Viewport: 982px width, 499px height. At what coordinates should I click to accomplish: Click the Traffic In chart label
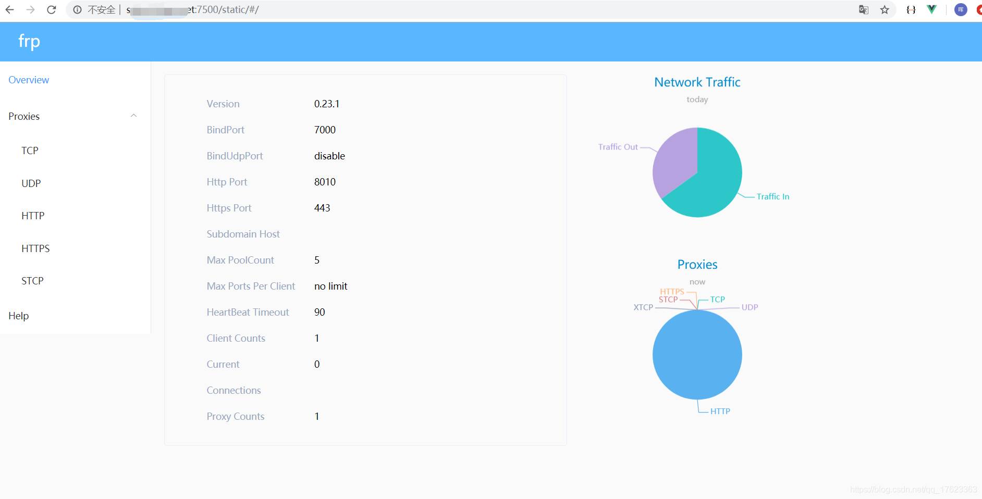tap(773, 196)
